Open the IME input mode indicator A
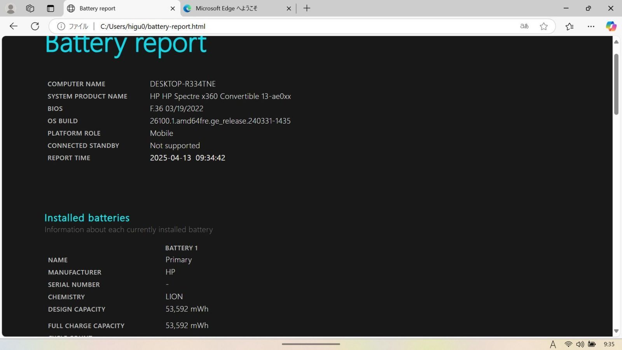The image size is (622, 350). (553, 344)
